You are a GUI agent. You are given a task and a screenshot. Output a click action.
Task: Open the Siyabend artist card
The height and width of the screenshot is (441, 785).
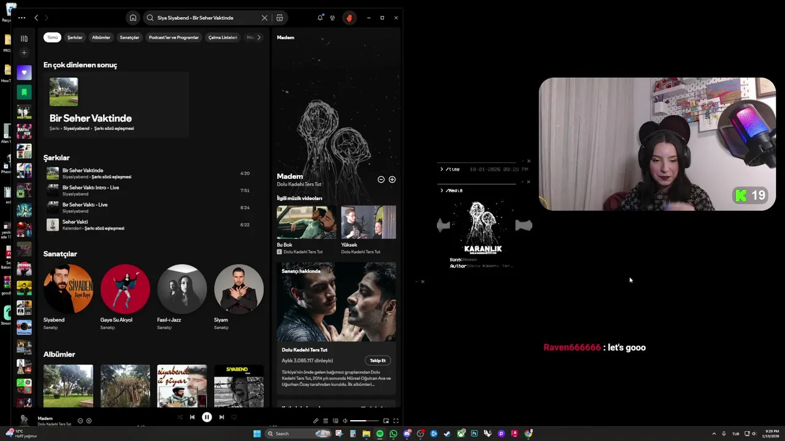click(68, 297)
